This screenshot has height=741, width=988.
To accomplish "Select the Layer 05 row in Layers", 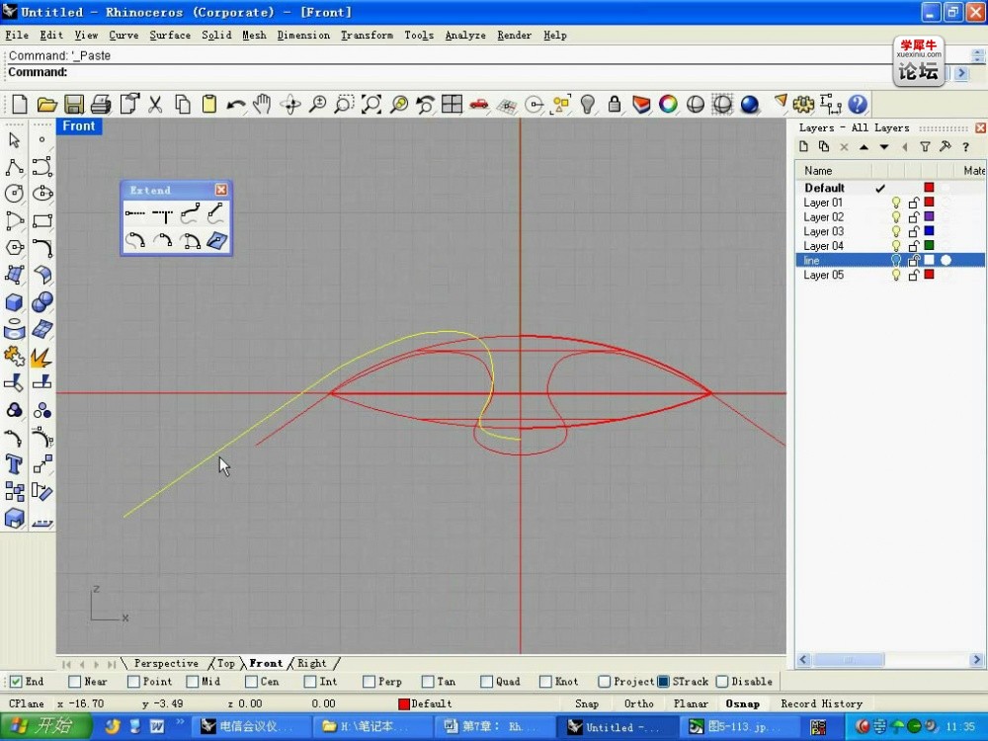I will [890, 275].
